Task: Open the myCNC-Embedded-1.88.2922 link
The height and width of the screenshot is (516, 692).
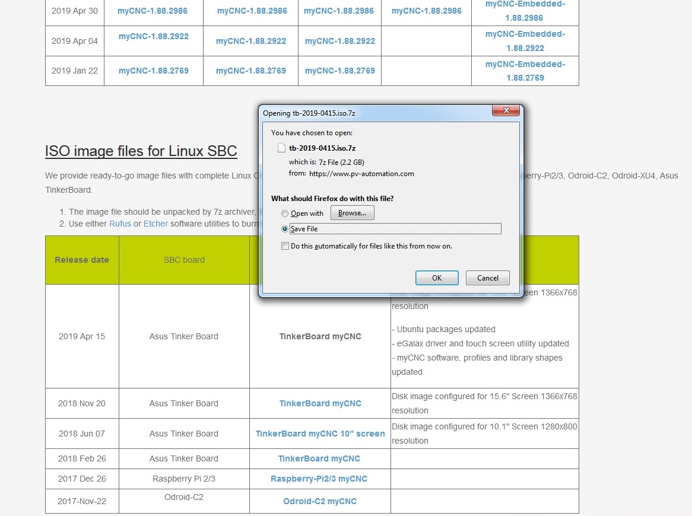Action: [x=525, y=41]
